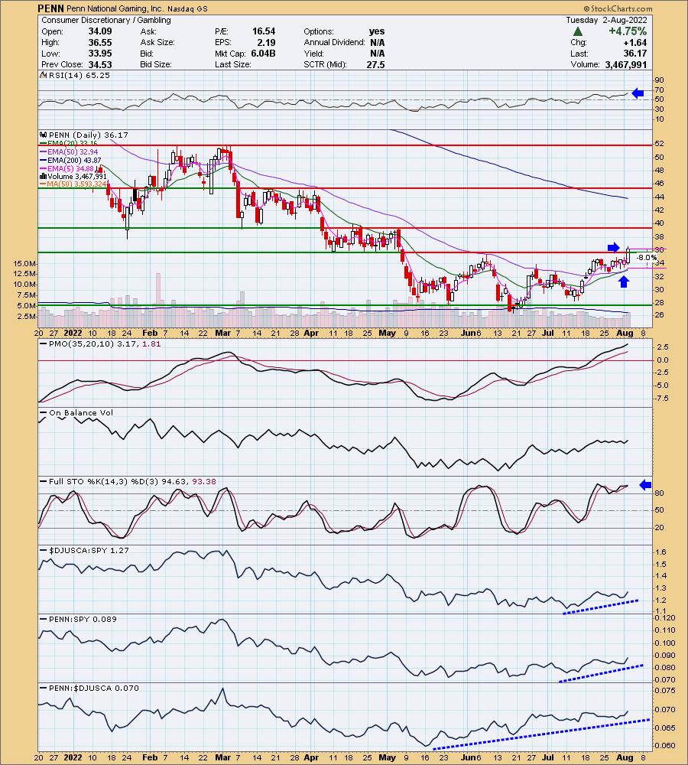Click the P/E value 16.54
The height and width of the screenshot is (765, 688).
coord(263,31)
